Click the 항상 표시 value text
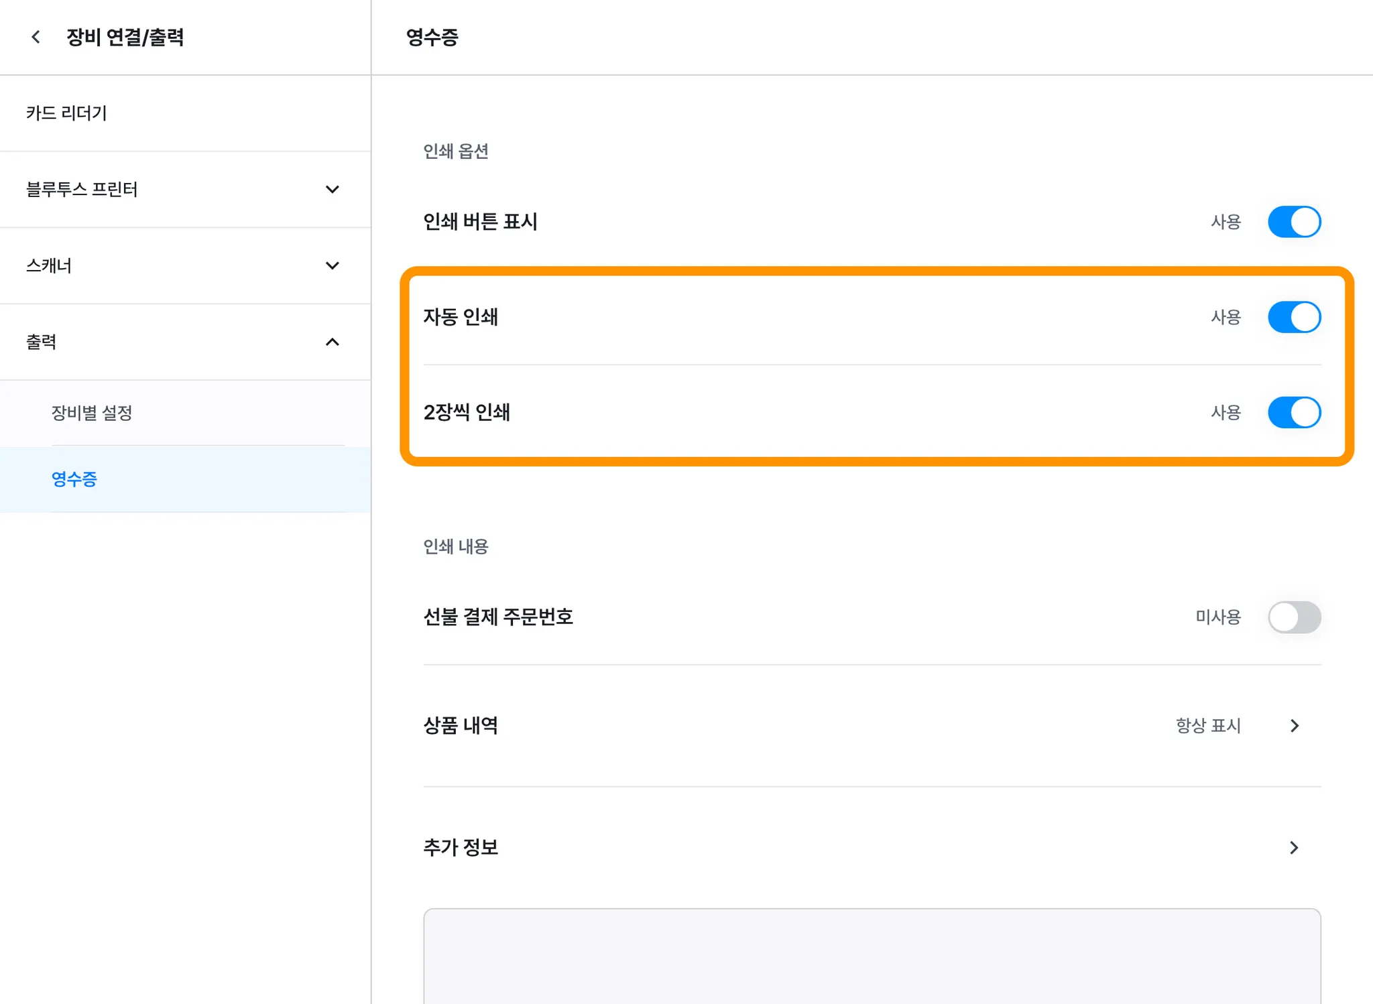This screenshot has height=1004, width=1373. point(1208,726)
